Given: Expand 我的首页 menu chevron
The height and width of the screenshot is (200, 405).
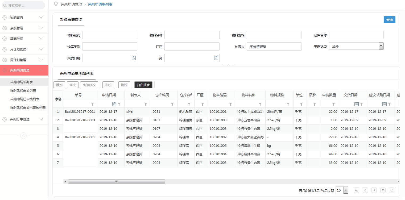Looking at the screenshot, I should [x=41, y=17].
